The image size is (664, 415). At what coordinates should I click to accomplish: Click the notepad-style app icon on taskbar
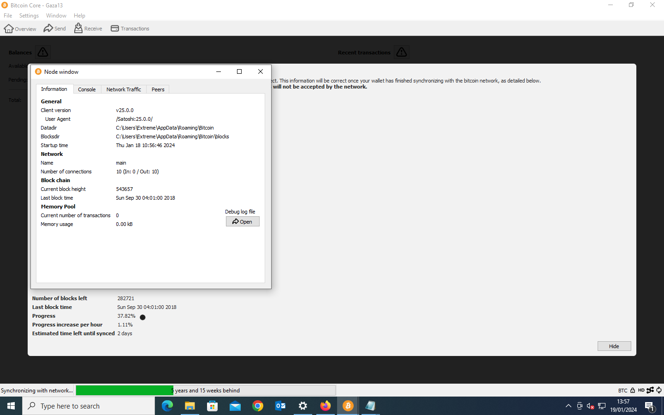[370, 406]
